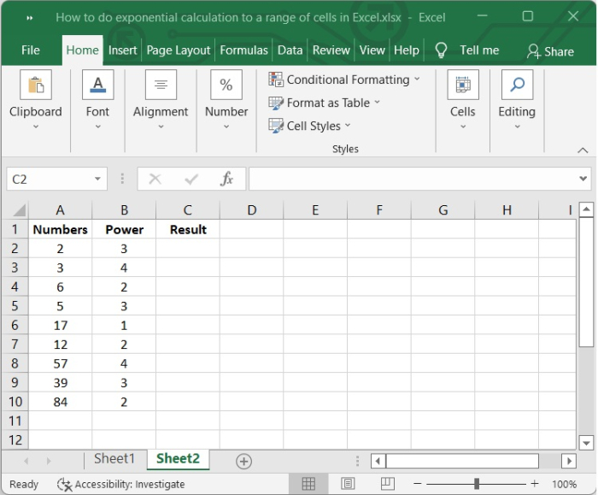The height and width of the screenshot is (495, 598).
Task: Switch to Normal view in status bar
Action: [308, 484]
